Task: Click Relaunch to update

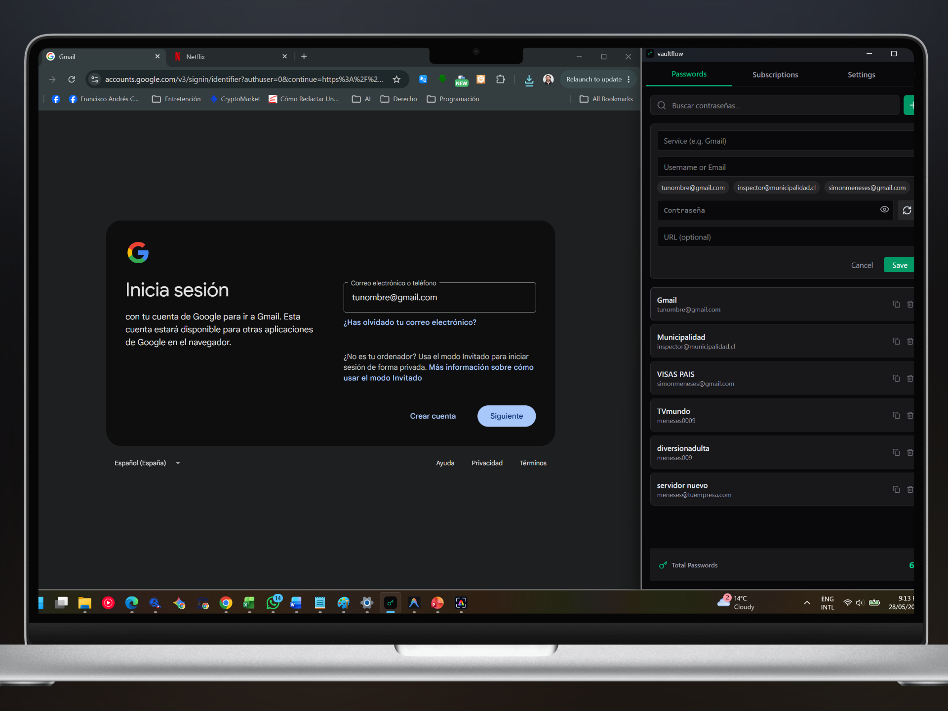Action: coord(593,79)
